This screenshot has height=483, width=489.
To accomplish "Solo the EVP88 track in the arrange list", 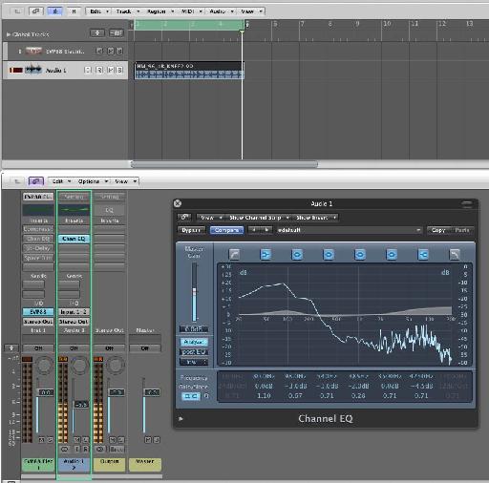I will click(119, 51).
